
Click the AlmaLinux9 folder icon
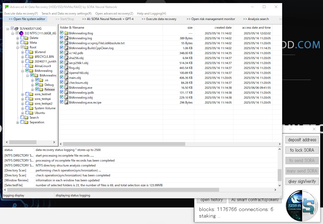click(32, 66)
